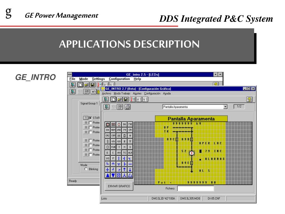Open the Ajustes menu

click(137, 93)
